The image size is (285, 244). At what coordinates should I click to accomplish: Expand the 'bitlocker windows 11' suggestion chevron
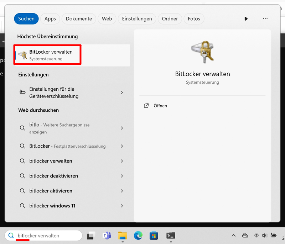pyautogui.click(x=122, y=206)
